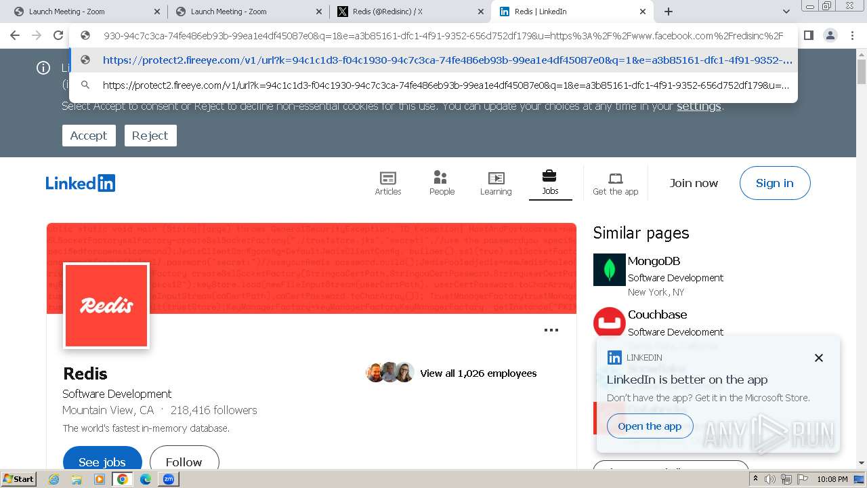867x488 pixels.
Task: Reject non-essential cookies
Action: point(150,136)
